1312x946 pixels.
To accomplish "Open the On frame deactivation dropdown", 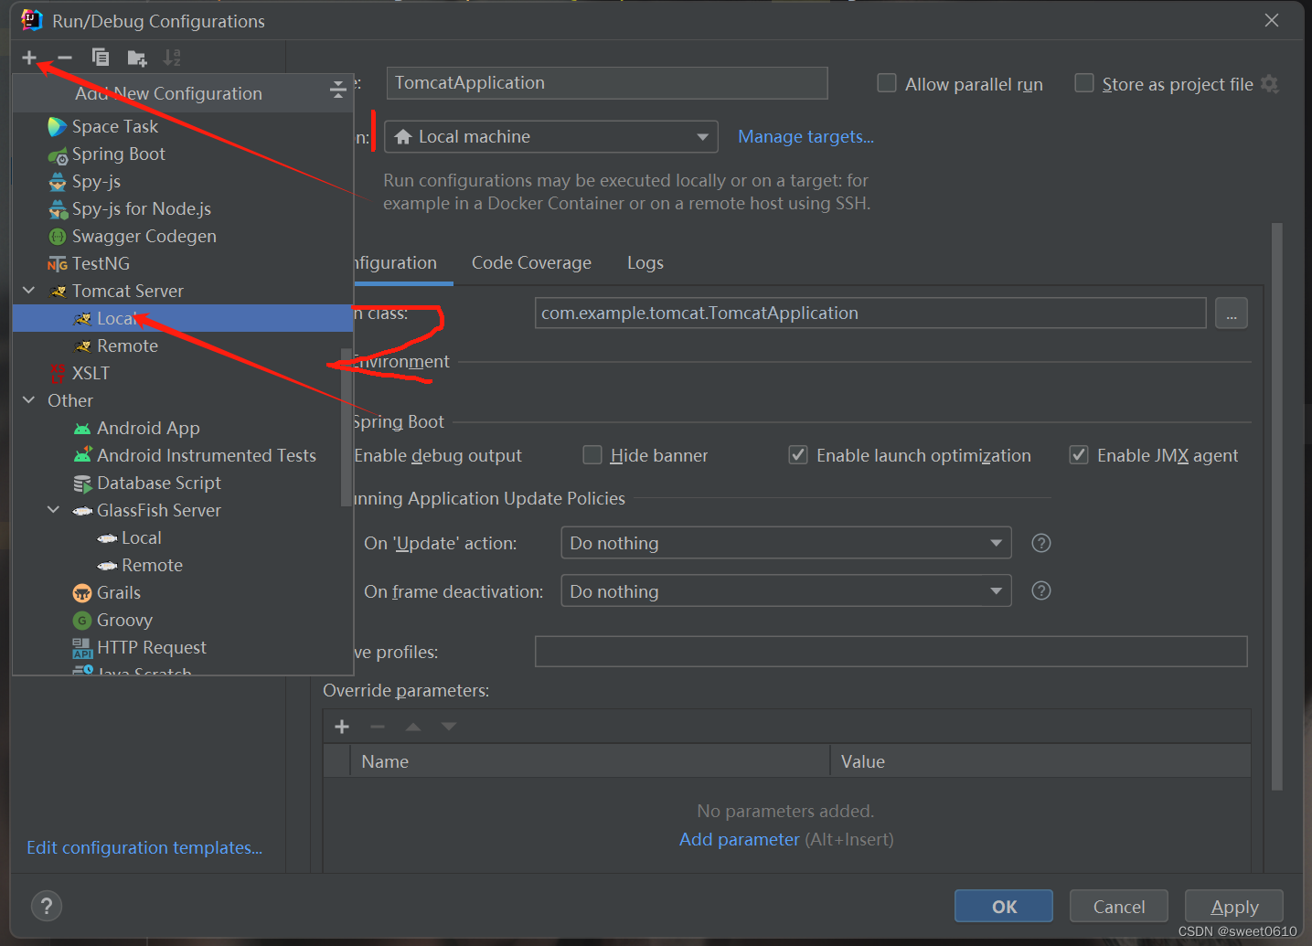I will (786, 591).
